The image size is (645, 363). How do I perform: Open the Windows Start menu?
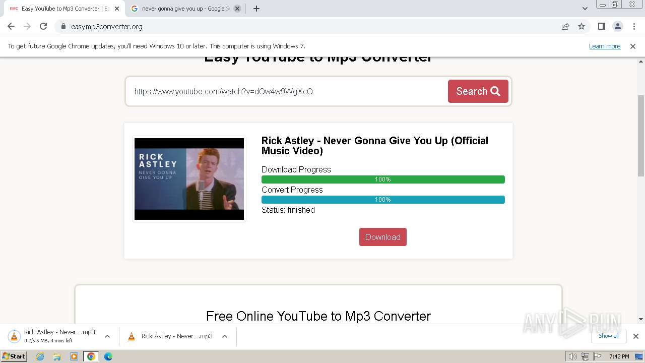[14, 356]
